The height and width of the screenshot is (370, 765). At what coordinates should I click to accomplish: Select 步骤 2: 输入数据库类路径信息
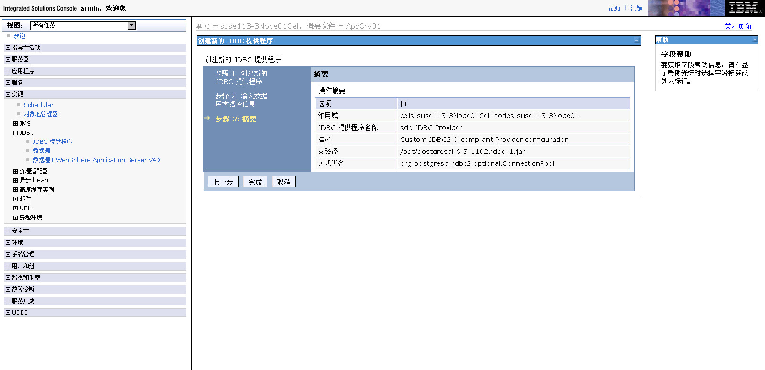[x=241, y=100]
